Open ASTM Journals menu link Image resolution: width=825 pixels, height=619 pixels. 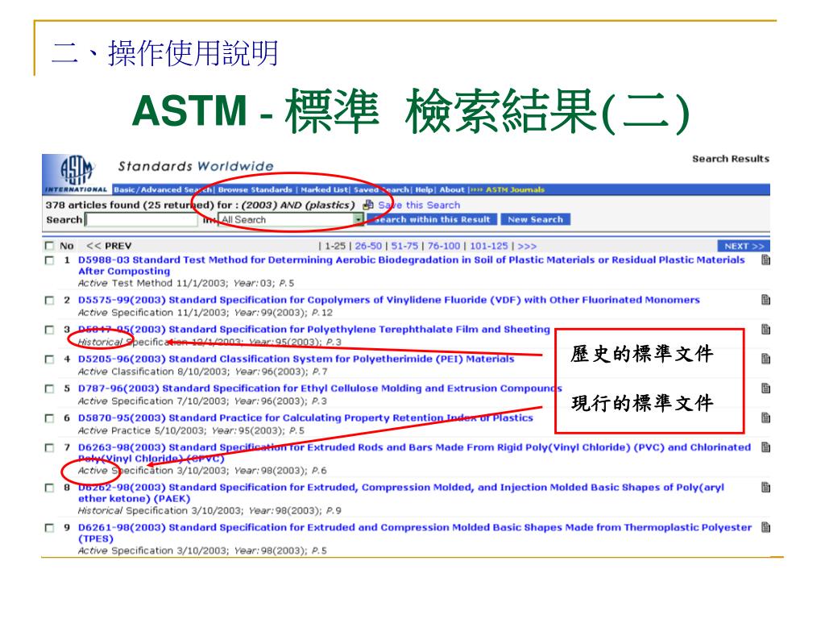point(515,189)
